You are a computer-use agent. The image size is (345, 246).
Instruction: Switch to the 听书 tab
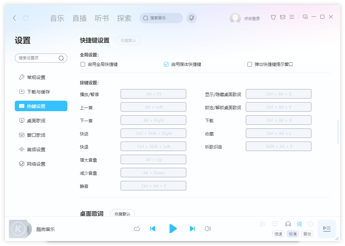tap(102, 18)
